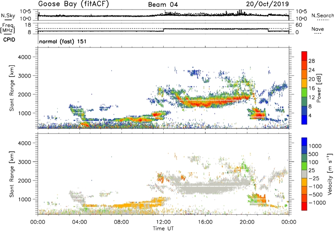334x231 pixels.
Task: Pick the yellow-orange segment of power colorbar
Action: (x=304, y=83)
